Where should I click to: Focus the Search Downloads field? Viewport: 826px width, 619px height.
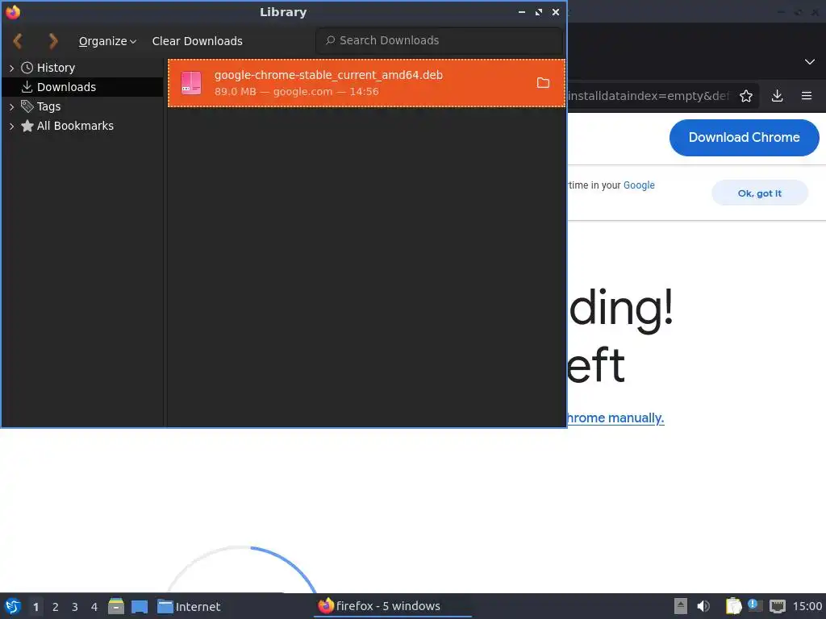[x=440, y=40]
